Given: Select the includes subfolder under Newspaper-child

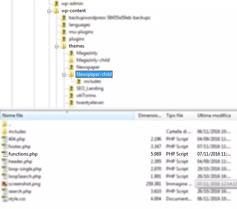Looking at the screenshot, I should pos(92,82).
